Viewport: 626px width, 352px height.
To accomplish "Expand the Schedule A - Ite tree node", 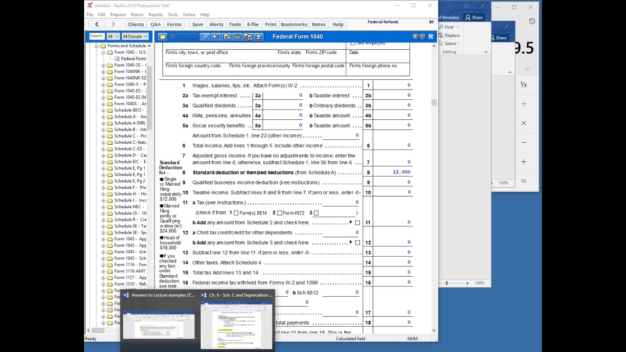I will [x=103, y=117].
